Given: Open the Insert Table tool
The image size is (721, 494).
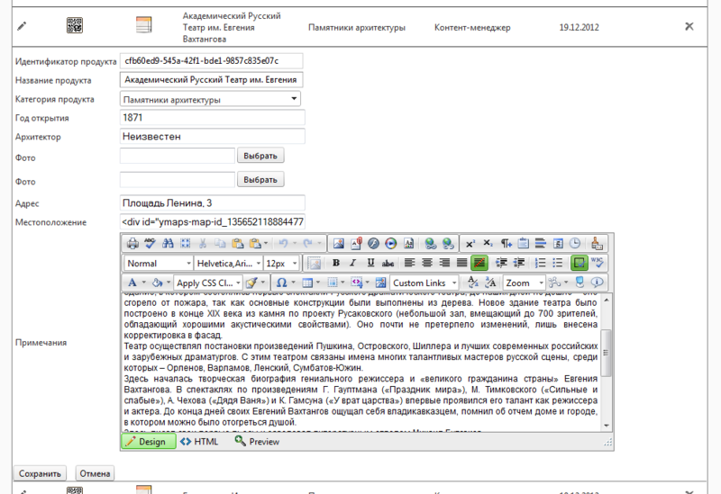Looking at the screenshot, I should pyautogui.click(x=307, y=283).
